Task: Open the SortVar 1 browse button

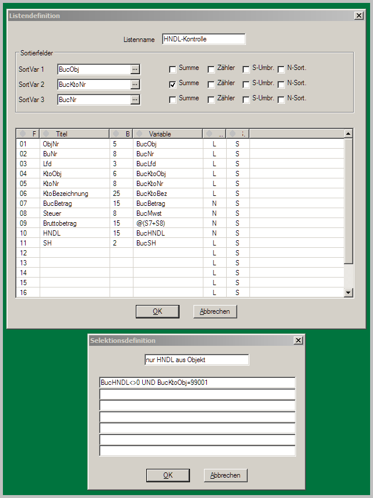Action: pos(135,69)
